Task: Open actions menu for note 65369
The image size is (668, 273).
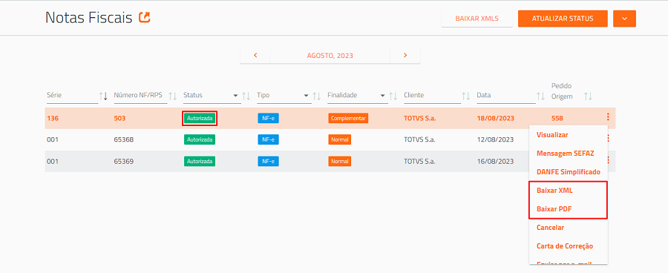Action: tap(608, 160)
